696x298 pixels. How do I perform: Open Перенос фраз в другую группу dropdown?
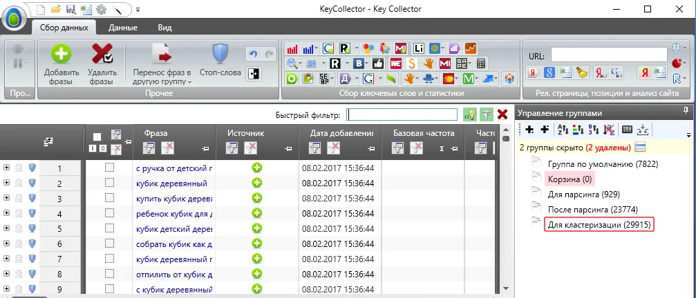162,63
